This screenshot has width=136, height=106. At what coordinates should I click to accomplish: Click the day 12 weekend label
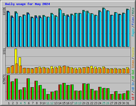pos(52,103)
